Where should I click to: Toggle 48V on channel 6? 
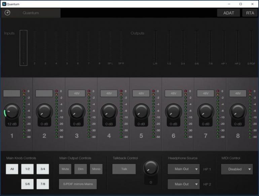tap(173, 93)
